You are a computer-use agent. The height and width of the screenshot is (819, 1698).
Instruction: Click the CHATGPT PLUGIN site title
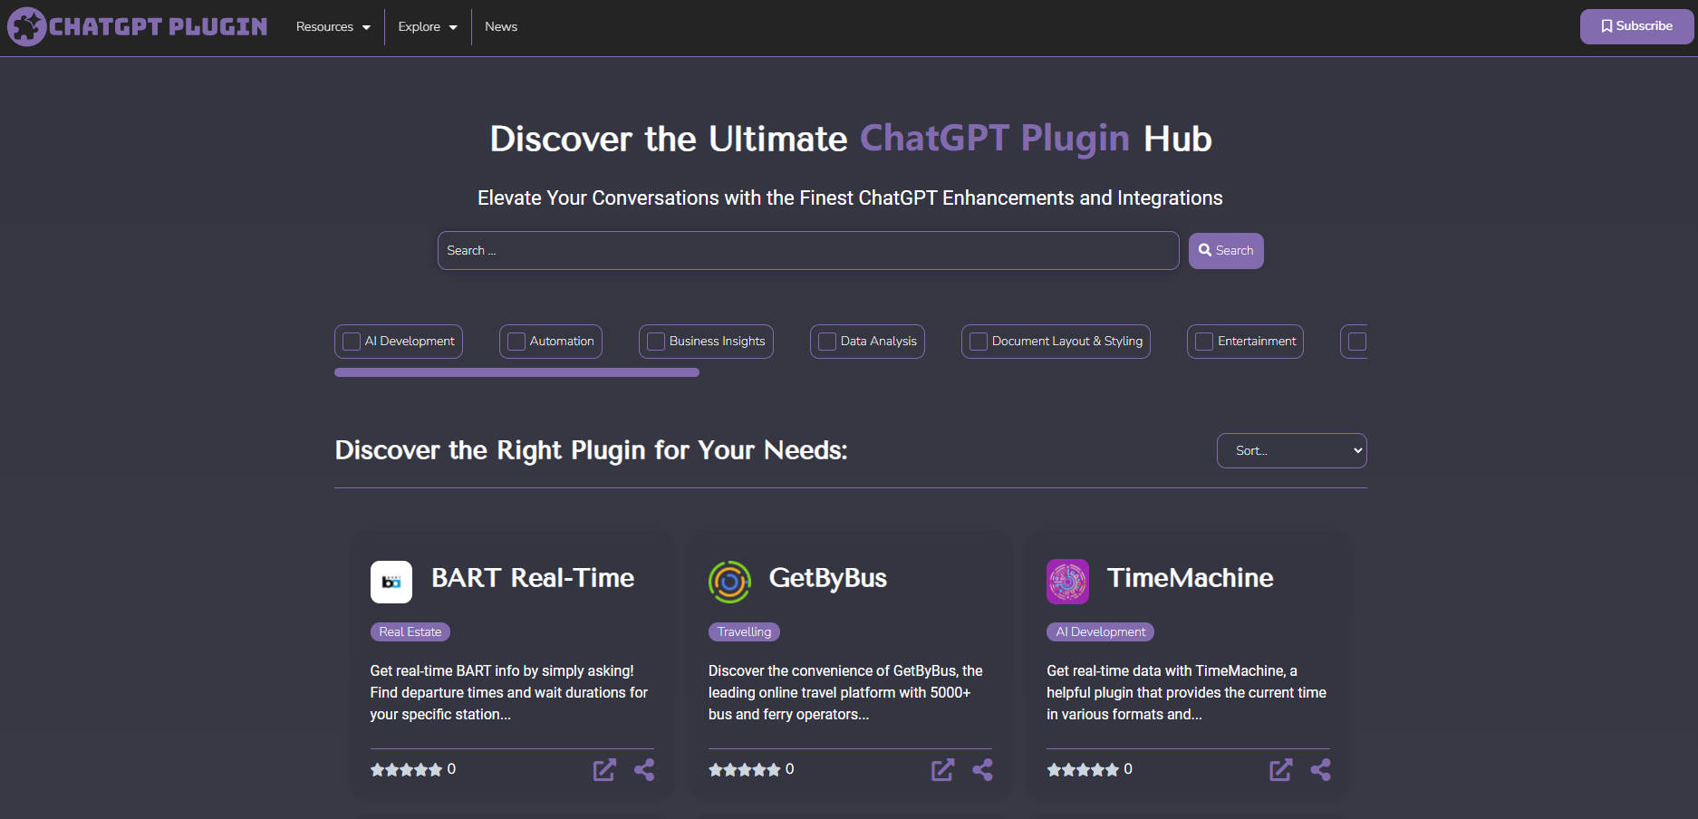pos(158,26)
